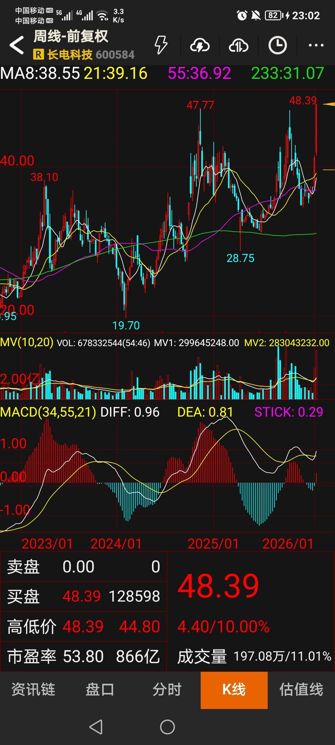335x745 pixels.
Task: Tap the VOL: 678332544 value
Action: [104, 343]
